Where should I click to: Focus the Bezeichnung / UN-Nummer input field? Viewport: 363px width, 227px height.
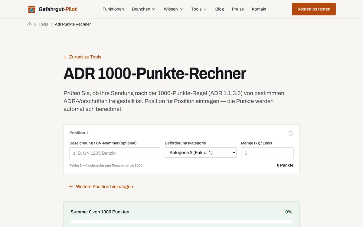(x=115, y=153)
